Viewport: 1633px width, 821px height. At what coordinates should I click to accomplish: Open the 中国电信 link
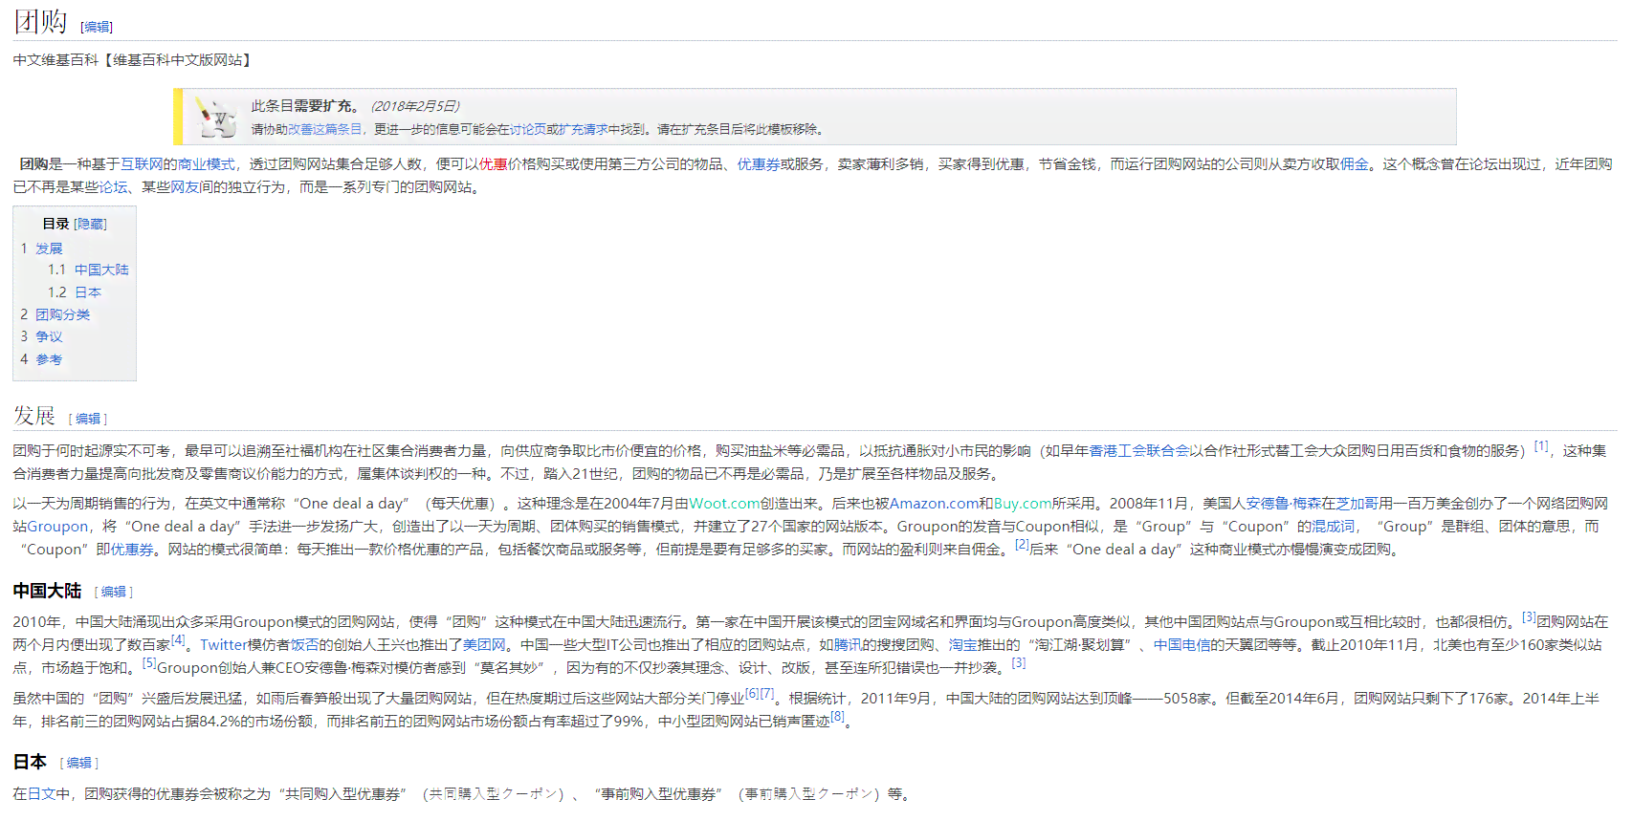(x=1181, y=645)
